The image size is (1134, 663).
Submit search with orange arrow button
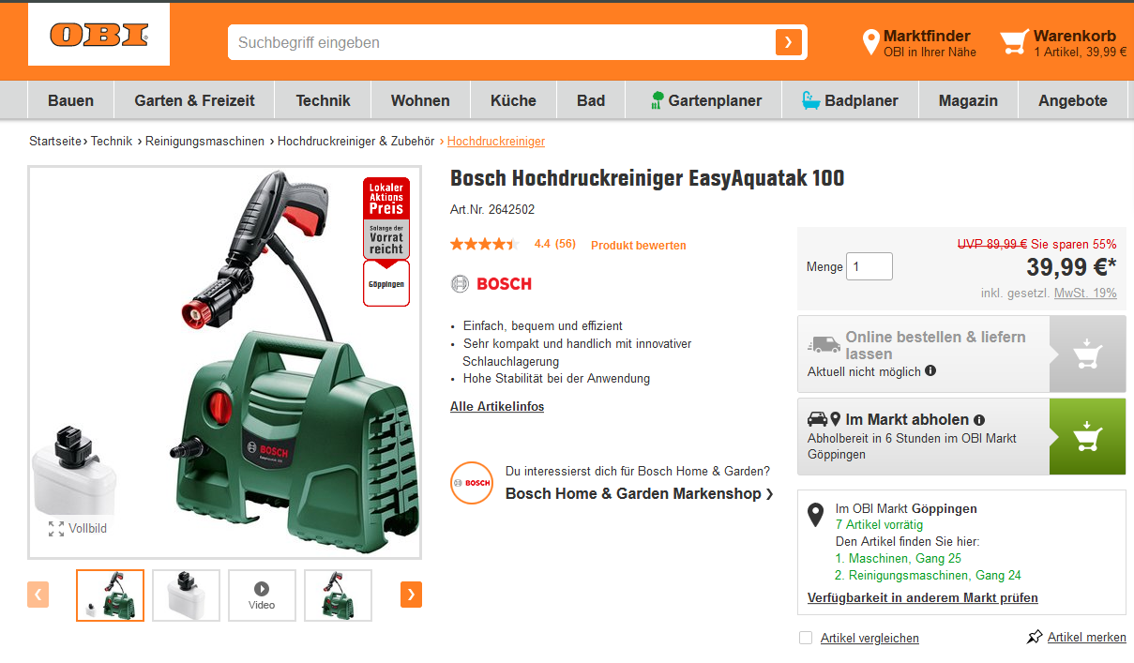tap(788, 42)
